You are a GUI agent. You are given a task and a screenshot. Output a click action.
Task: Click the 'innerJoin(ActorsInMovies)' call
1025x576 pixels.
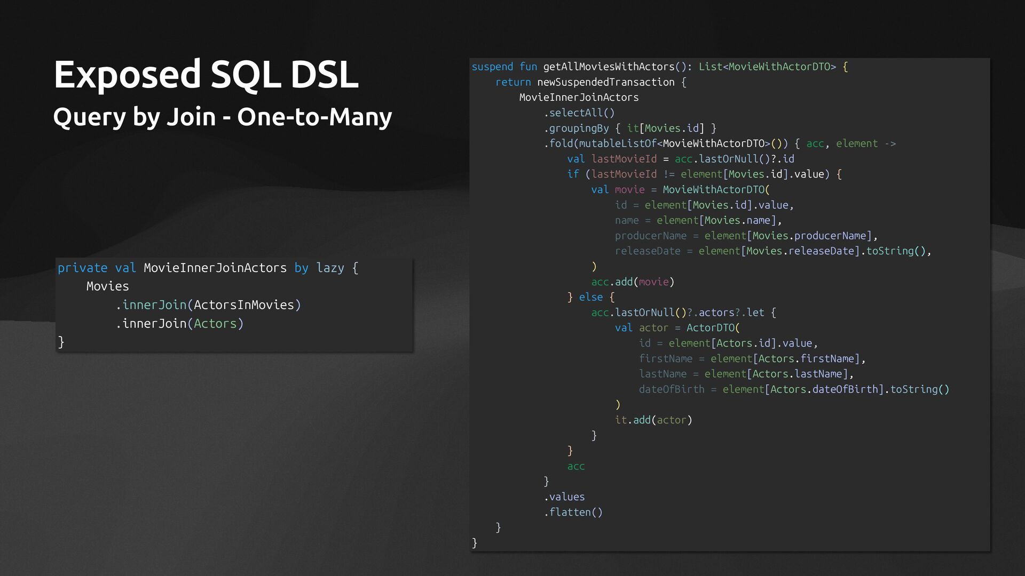tap(208, 305)
